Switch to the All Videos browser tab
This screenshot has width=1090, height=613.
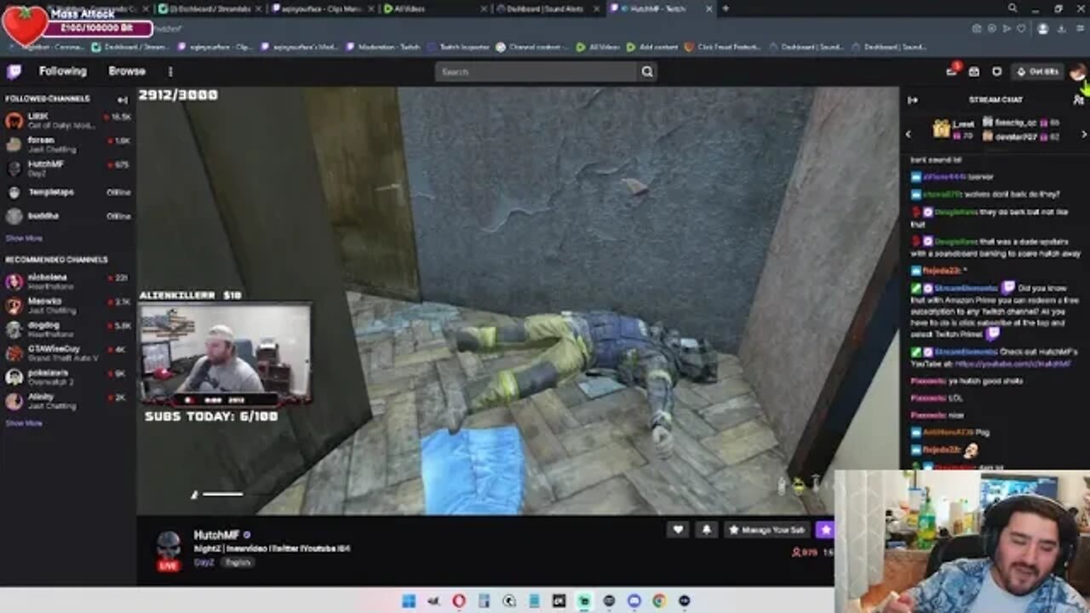click(x=434, y=9)
